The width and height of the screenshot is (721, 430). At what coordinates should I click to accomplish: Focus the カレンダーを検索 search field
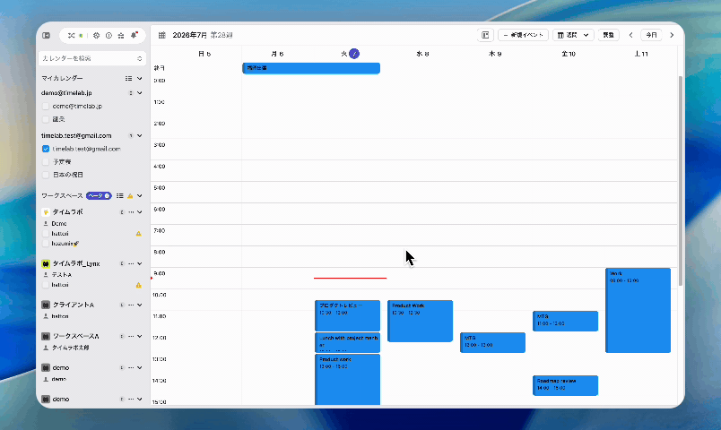(92, 58)
